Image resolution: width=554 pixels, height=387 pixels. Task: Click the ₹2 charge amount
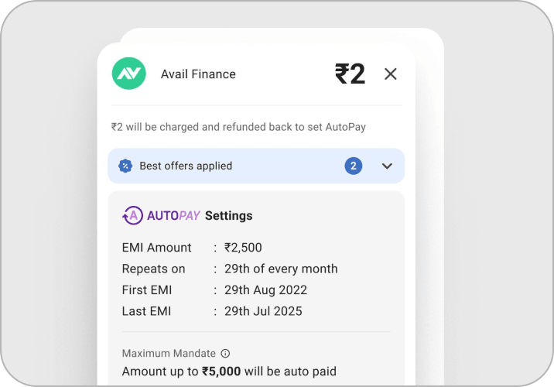(350, 74)
